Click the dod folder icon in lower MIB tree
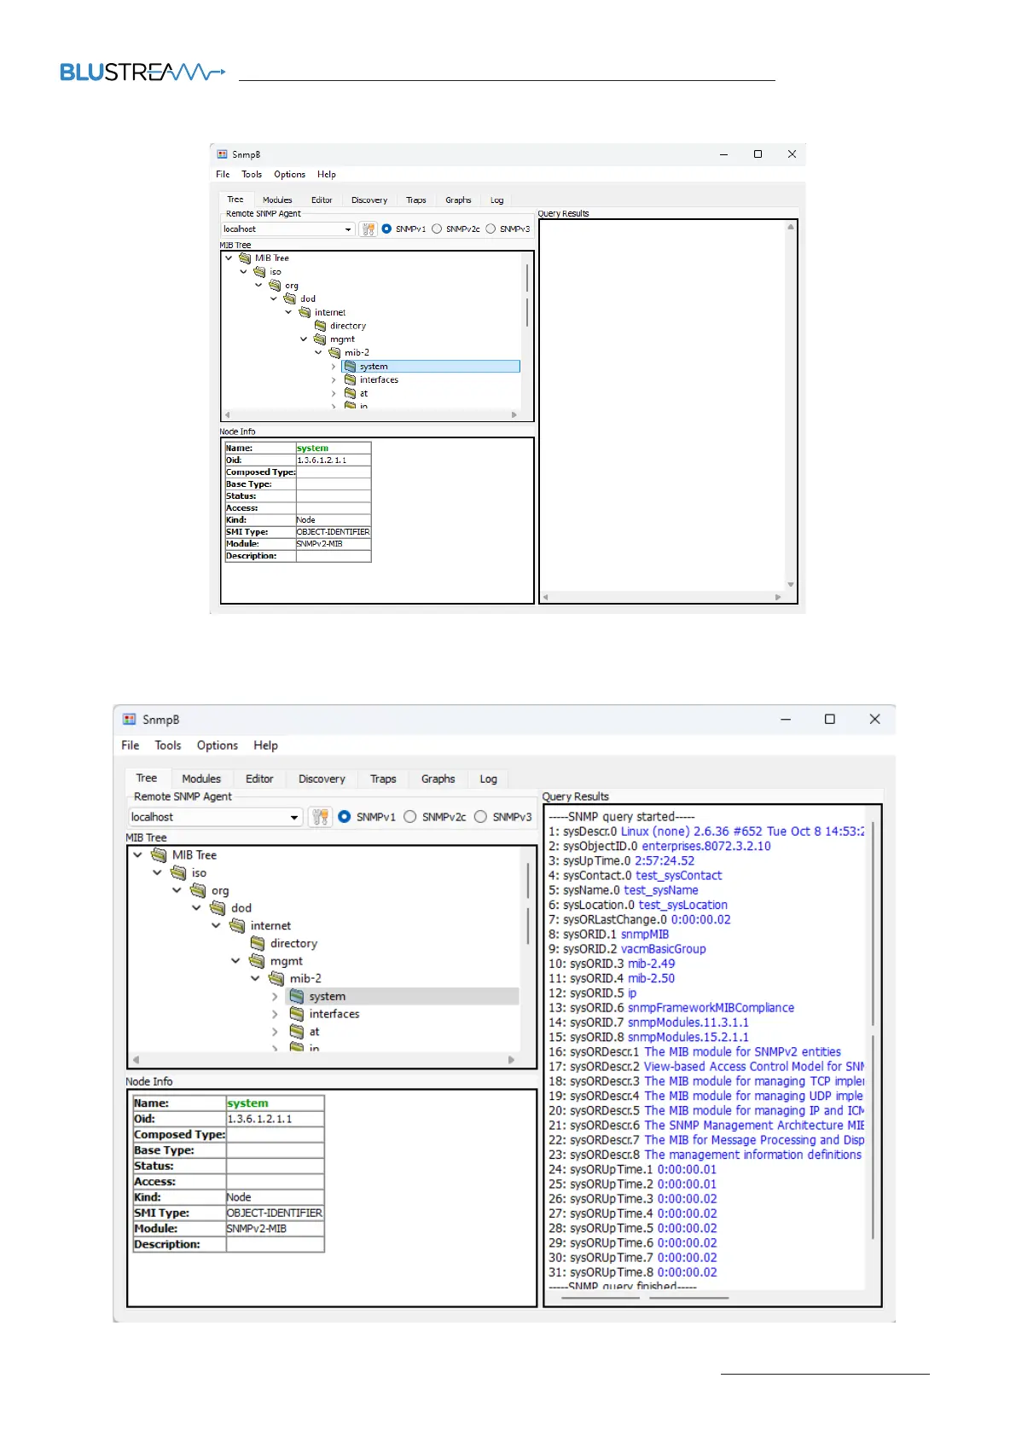 [218, 908]
